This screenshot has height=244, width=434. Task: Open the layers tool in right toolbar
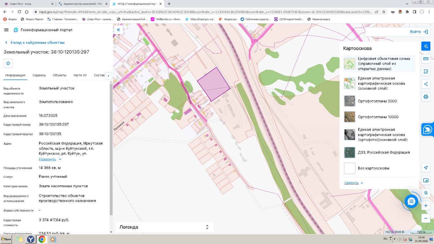click(426, 46)
